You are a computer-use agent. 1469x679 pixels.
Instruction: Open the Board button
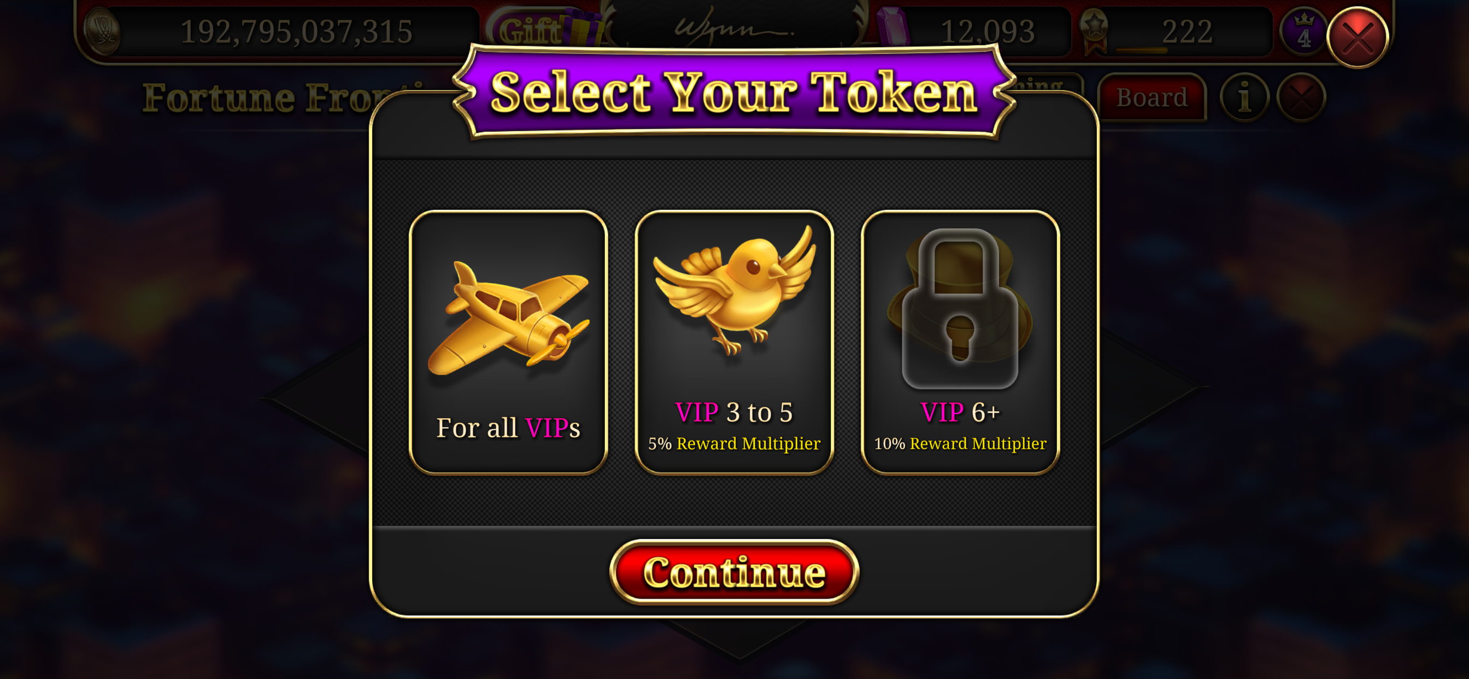coord(1152,97)
